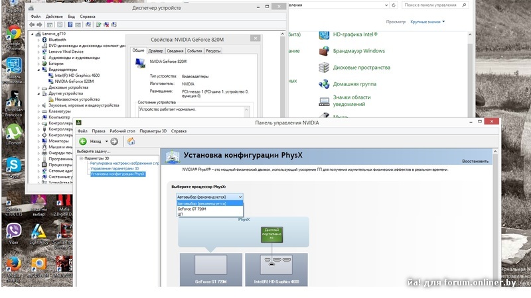Open the PhysX processor combo box
This screenshot has height=298, width=531.
tap(210, 197)
